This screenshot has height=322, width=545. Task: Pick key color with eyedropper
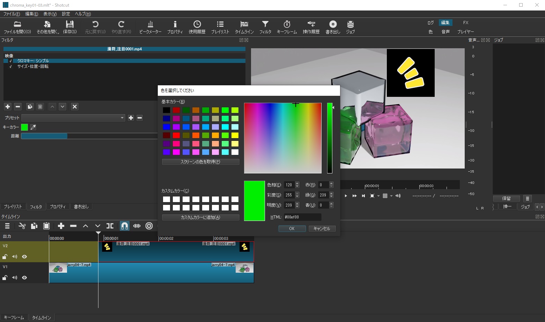[x=33, y=127]
